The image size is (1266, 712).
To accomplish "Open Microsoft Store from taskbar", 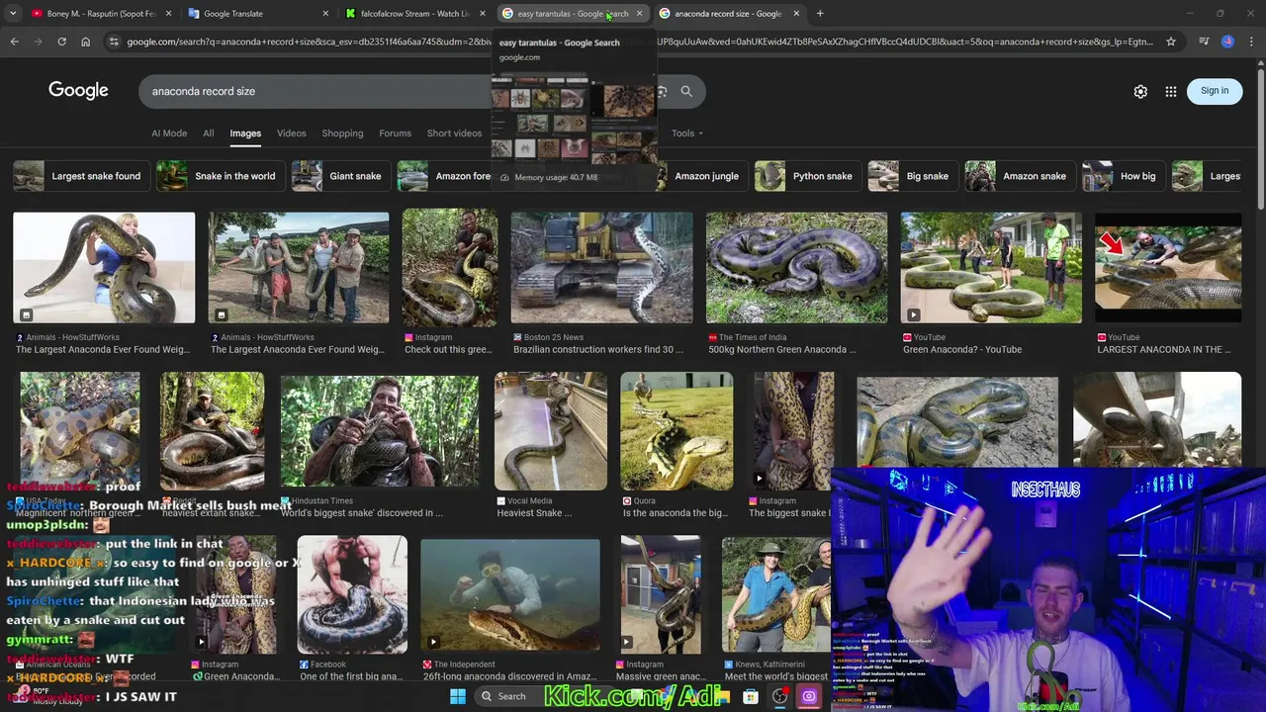I will [750, 696].
